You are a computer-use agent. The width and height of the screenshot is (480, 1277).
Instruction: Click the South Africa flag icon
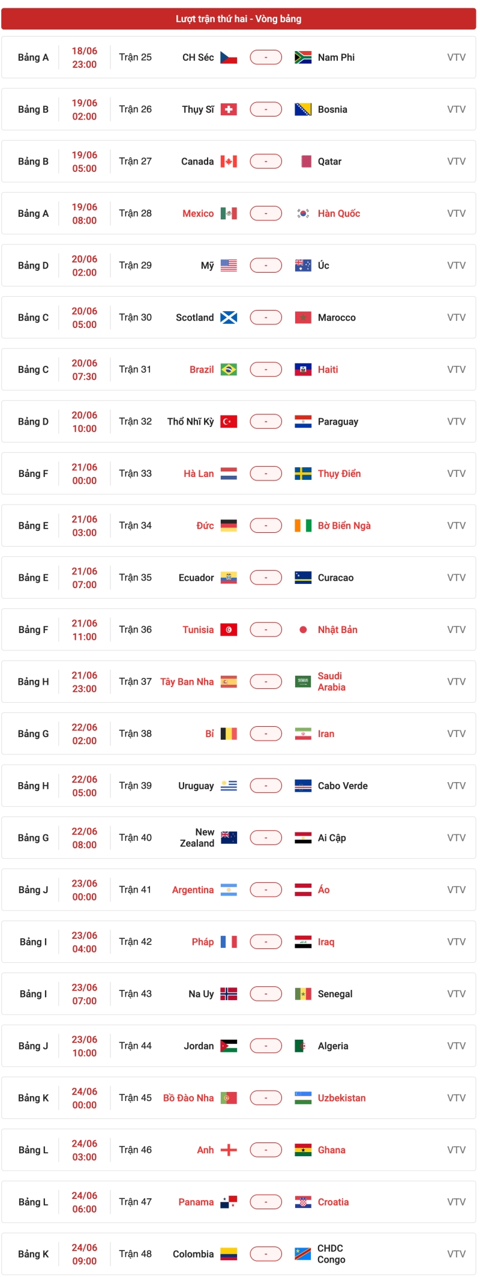coord(303,58)
